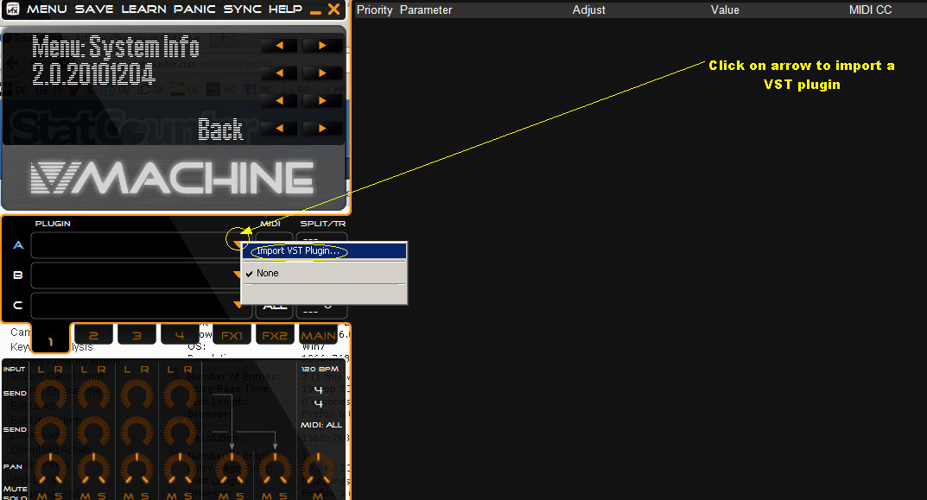Click right arrow beside version 2.0.20101204
Image resolution: width=927 pixels, height=500 pixels.
tap(322, 73)
